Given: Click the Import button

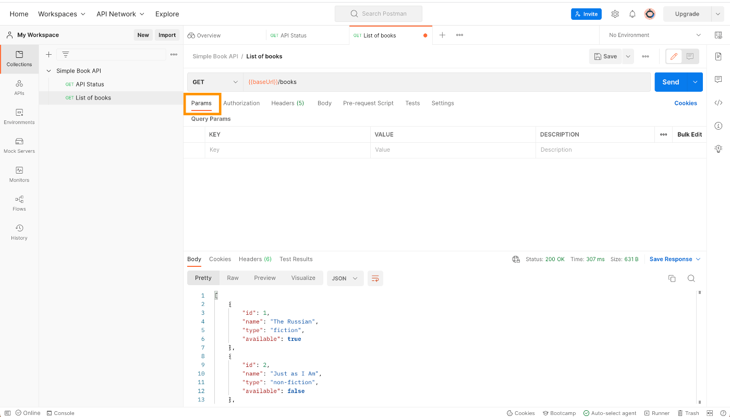Looking at the screenshot, I should pyautogui.click(x=167, y=35).
